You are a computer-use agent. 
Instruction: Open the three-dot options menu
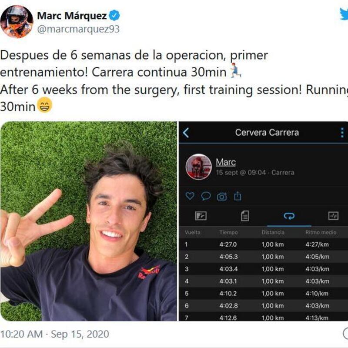342,133
